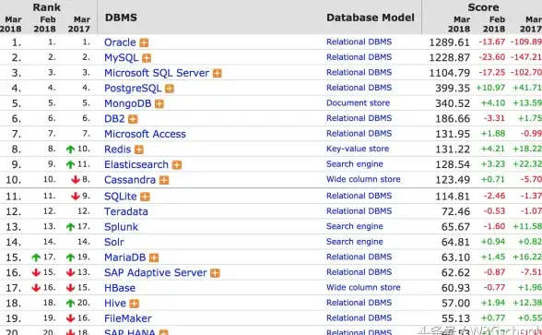Click red down arrow in Cassandra row
The width and height of the screenshot is (542, 335).
point(76,180)
